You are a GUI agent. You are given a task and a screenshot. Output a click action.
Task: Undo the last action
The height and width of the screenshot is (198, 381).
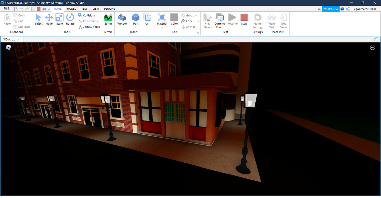[x=22, y=9]
